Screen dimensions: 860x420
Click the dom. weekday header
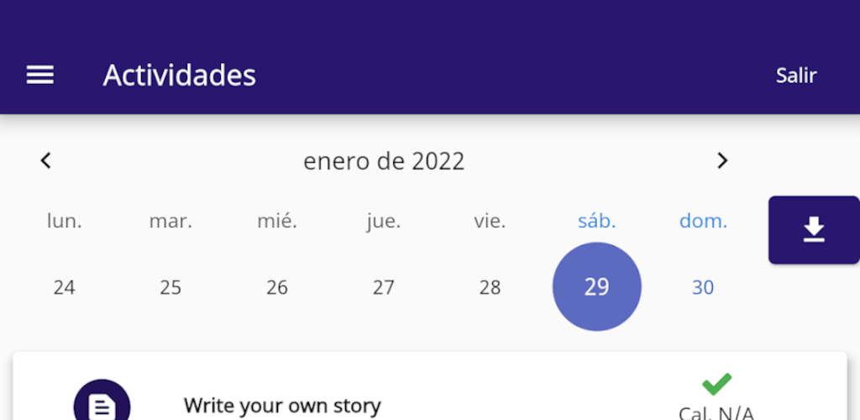click(x=703, y=221)
